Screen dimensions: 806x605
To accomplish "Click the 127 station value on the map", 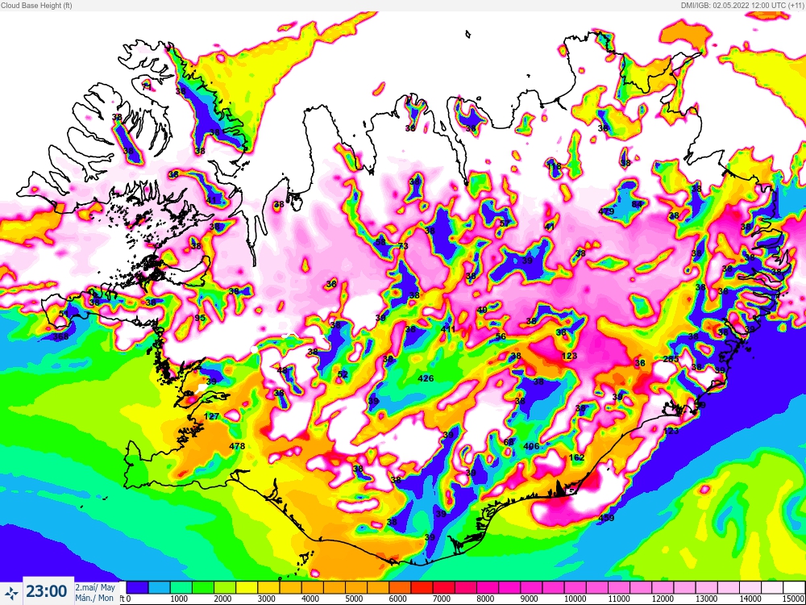I will tap(212, 416).
